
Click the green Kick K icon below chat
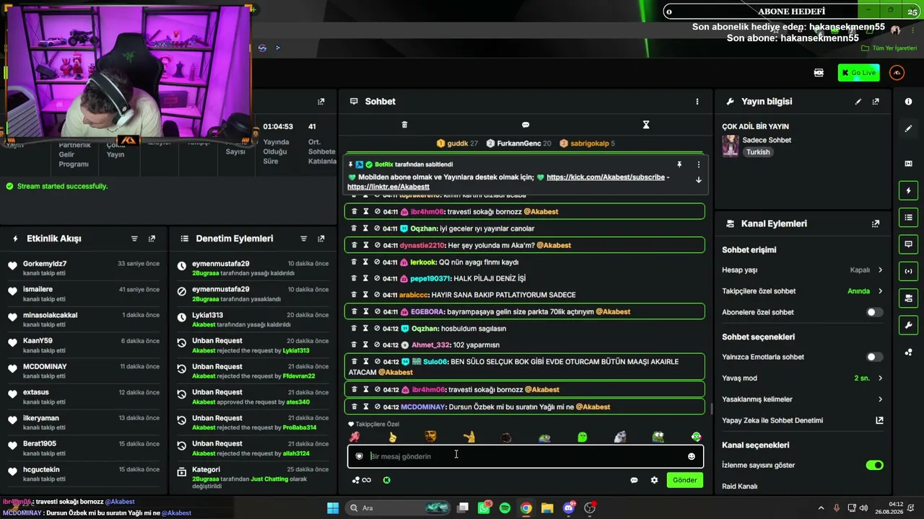tap(387, 480)
